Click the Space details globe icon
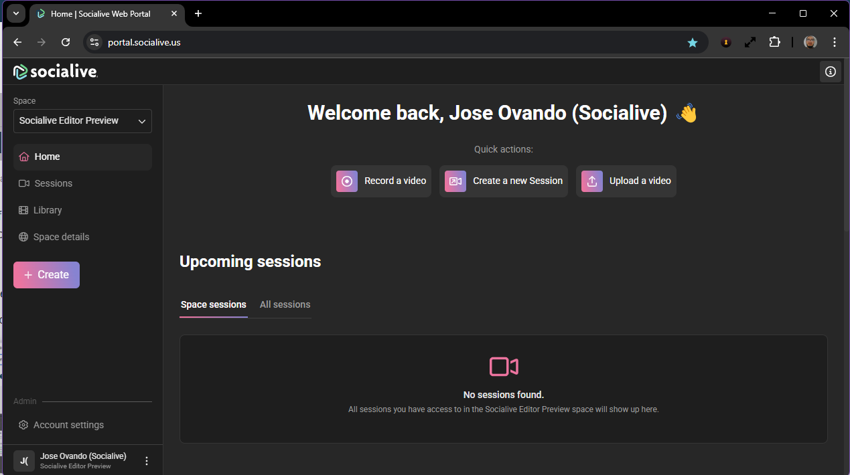The width and height of the screenshot is (850, 475). click(x=23, y=237)
